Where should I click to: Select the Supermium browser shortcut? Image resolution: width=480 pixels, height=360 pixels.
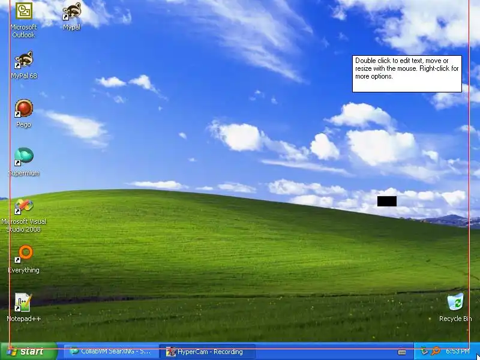[x=24, y=157]
